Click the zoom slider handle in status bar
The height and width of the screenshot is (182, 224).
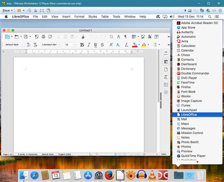[144, 154]
